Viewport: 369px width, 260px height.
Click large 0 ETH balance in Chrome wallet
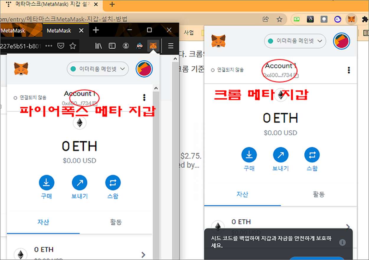click(280, 118)
